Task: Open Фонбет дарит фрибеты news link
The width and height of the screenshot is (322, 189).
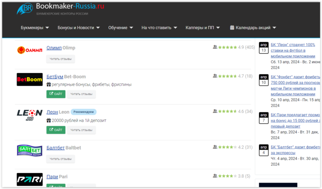Action: [x=295, y=85]
